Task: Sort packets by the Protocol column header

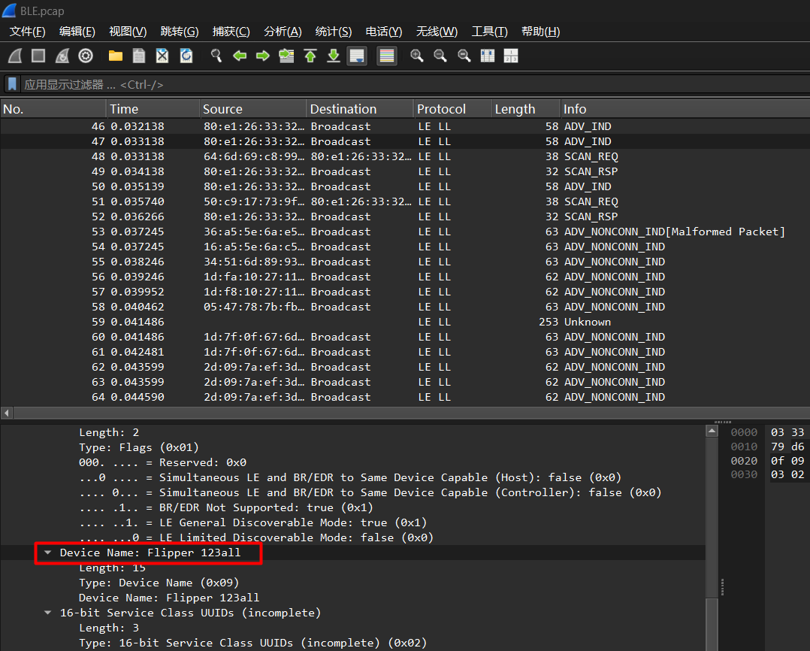Action: pos(441,109)
